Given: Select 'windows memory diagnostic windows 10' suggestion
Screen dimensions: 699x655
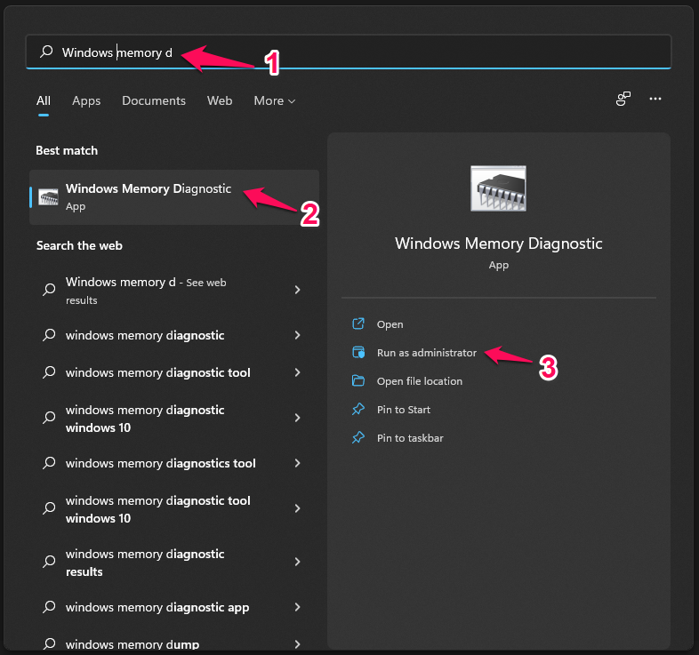Looking at the screenshot, I should (x=173, y=419).
